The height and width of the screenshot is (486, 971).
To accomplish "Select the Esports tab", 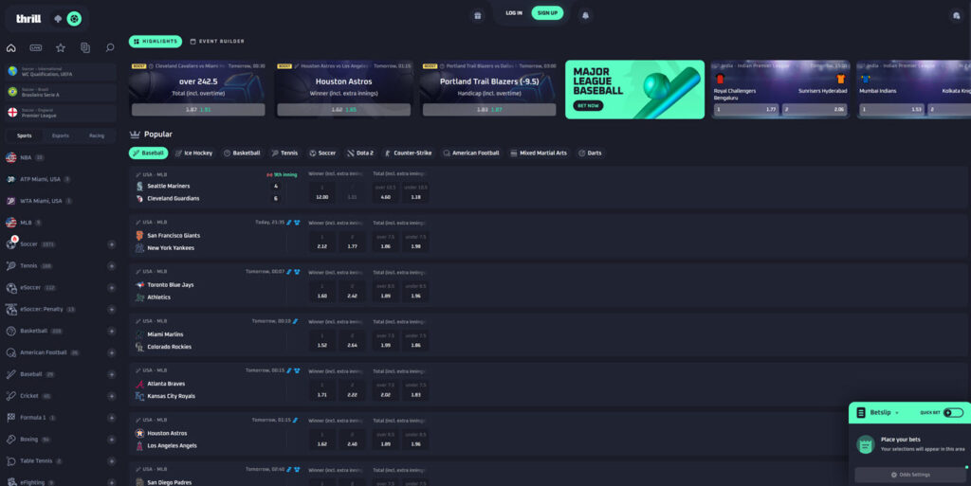I will [61, 135].
